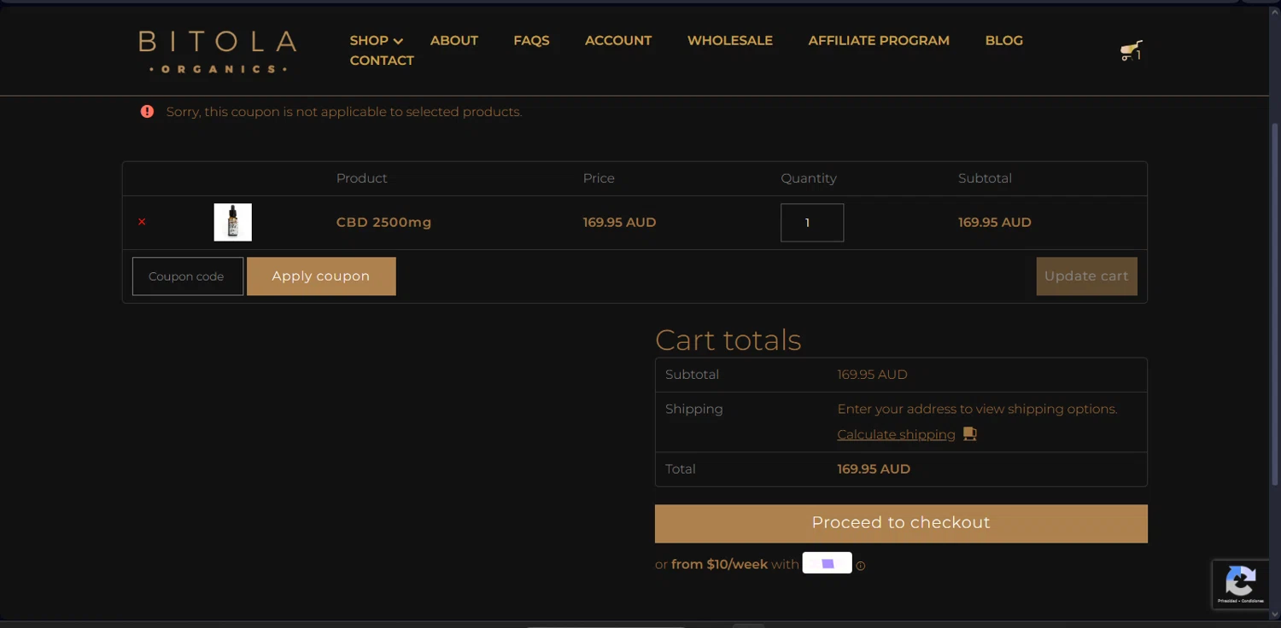The width and height of the screenshot is (1281, 628).
Task: Expand the SHOP dropdown menu
Action: click(376, 40)
